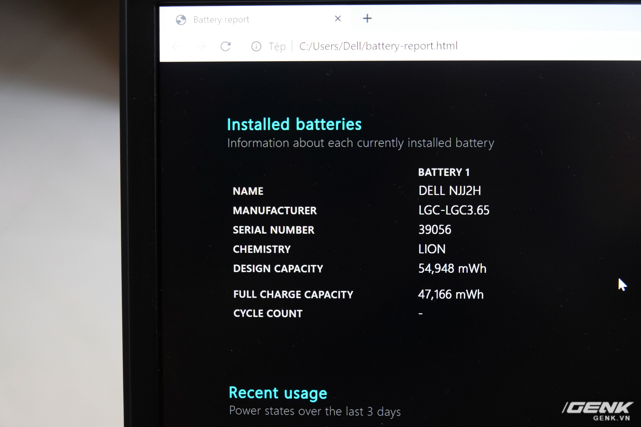Viewport: 641px width, 427px height.
Task: Open a new tab with plus button
Action: tap(367, 18)
